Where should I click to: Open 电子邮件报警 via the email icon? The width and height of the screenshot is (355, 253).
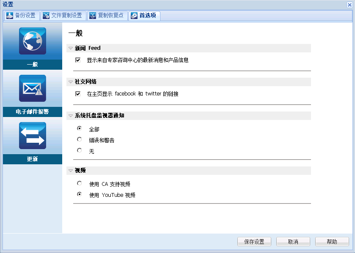(x=32, y=88)
